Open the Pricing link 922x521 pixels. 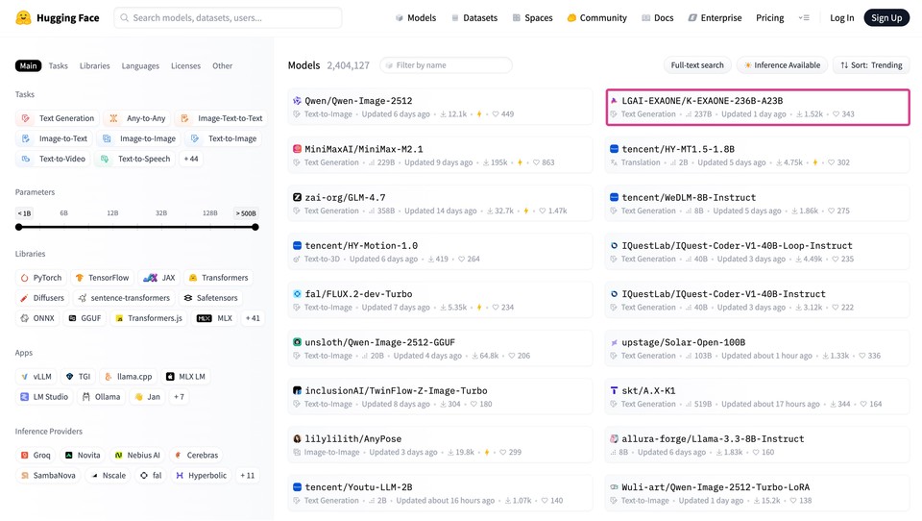tap(769, 17)
